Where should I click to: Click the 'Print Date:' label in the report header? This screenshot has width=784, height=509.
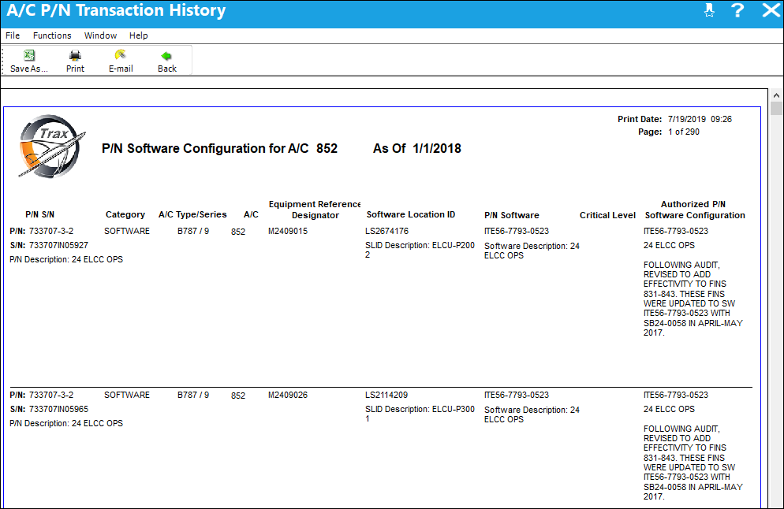640,119
